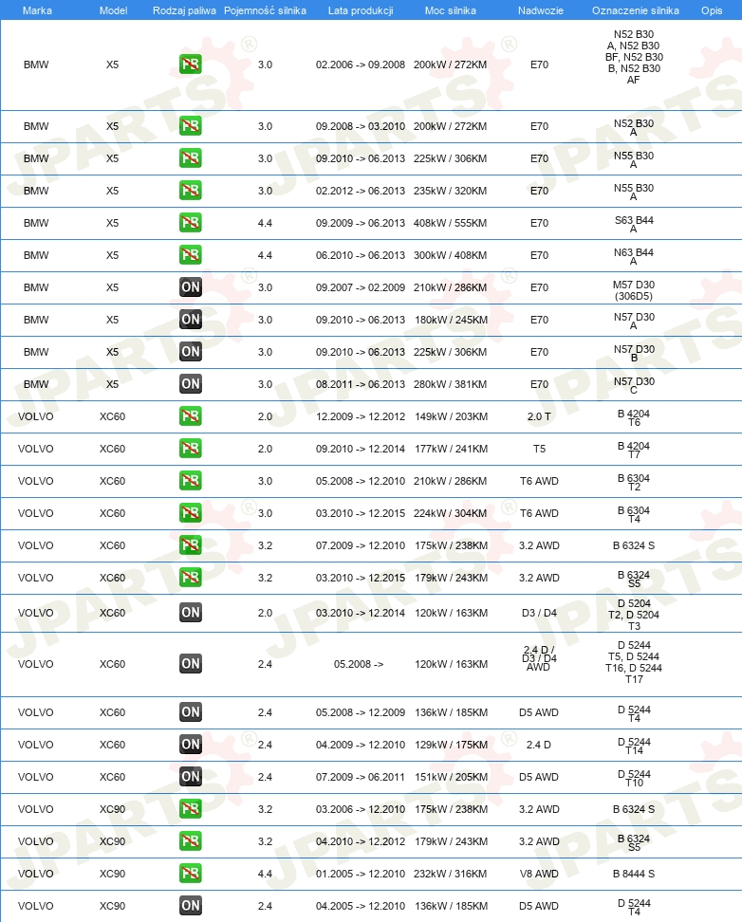The width and height of the screenshot is (742, 922).
Task: Click the 01.2005 -> 12.2010 date cell
Action: coord(361,874)
